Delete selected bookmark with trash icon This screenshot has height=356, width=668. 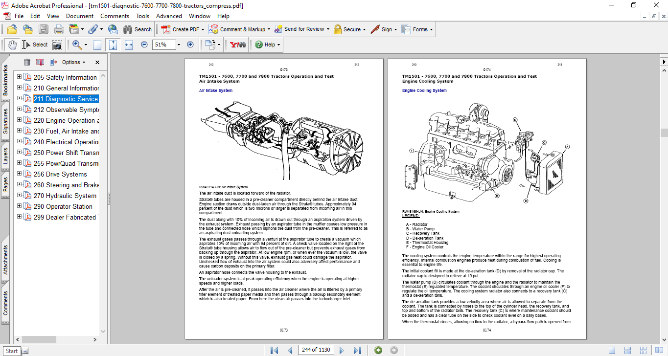pos(27,62)
